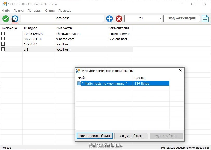Click the red X delete-entry icon
211x150 pixels.
119,18
